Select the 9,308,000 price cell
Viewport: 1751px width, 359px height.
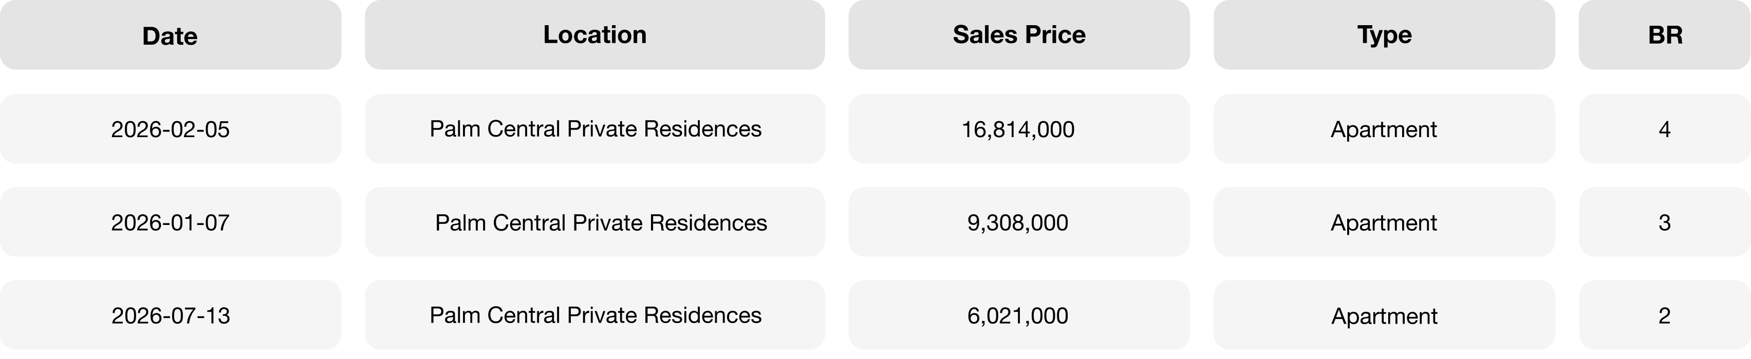[1019, 222]
